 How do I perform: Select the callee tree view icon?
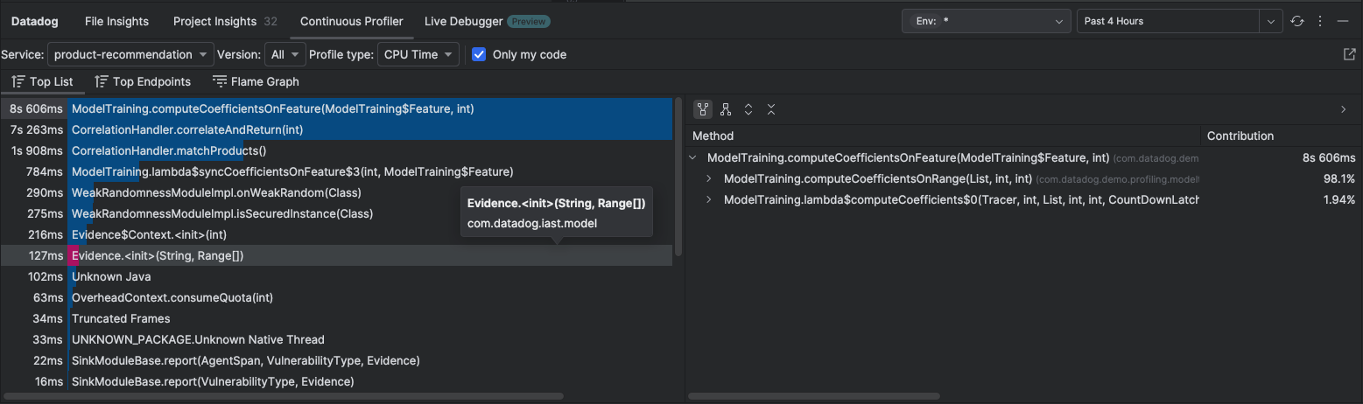pos(702,109)
